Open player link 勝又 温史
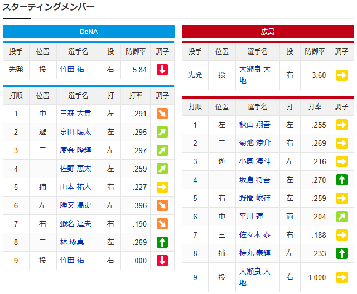Image resolution: width=357 pixels, height=294 pixels. pyautogui.click(x=75, y=205)
